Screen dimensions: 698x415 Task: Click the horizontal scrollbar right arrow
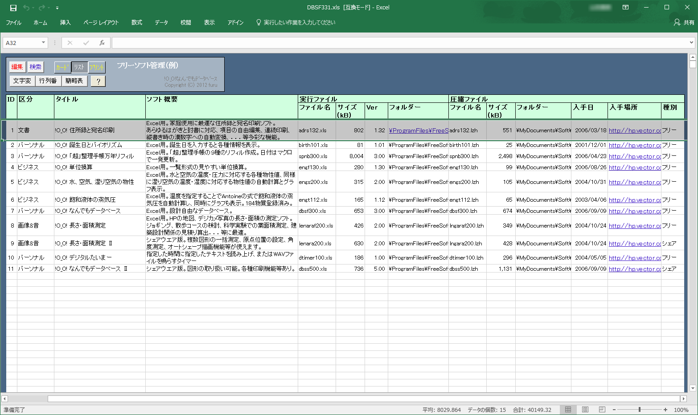(x=683, y=399)
